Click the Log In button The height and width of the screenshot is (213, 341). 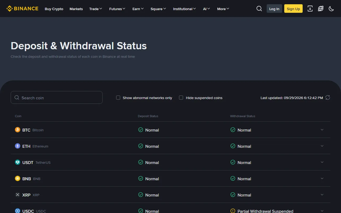pos(274,9)
